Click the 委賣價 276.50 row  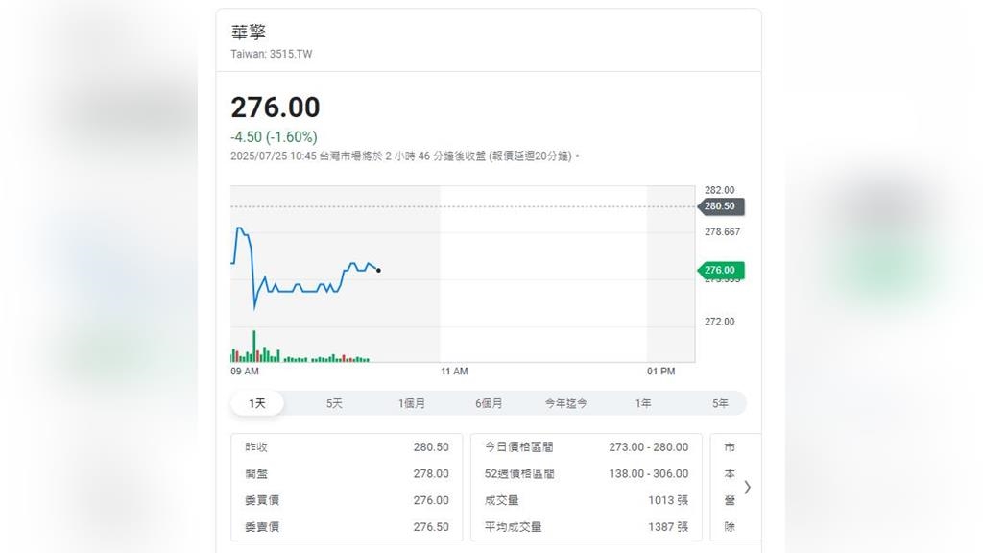coord(347,527)
